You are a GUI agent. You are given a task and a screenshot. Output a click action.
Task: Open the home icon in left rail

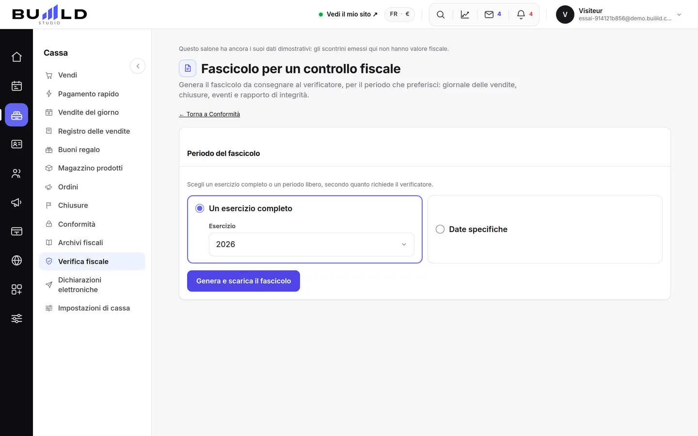pos(16,57)
